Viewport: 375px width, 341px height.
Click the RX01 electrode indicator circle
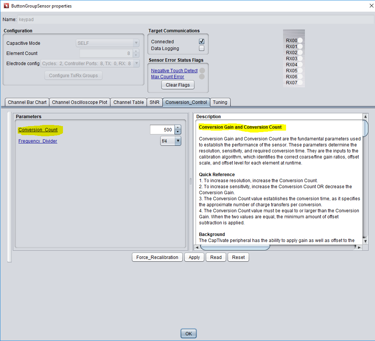click(300, 46)
